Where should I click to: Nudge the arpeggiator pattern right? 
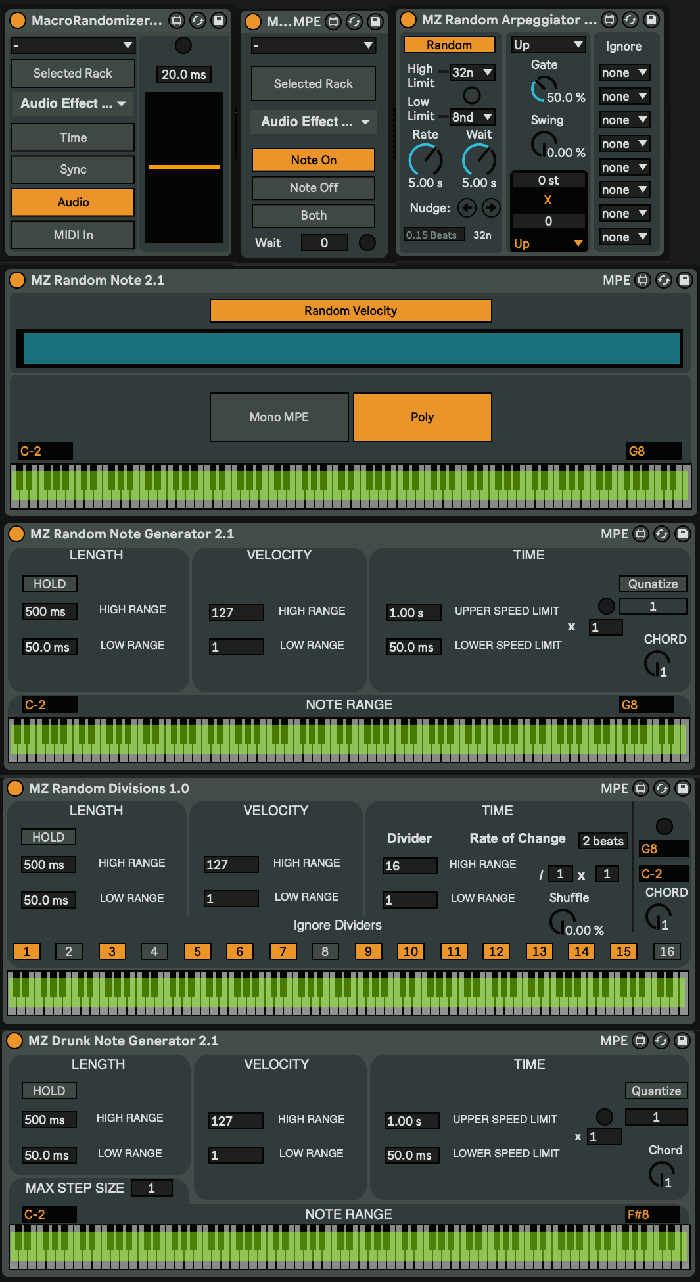coord(491,208)
